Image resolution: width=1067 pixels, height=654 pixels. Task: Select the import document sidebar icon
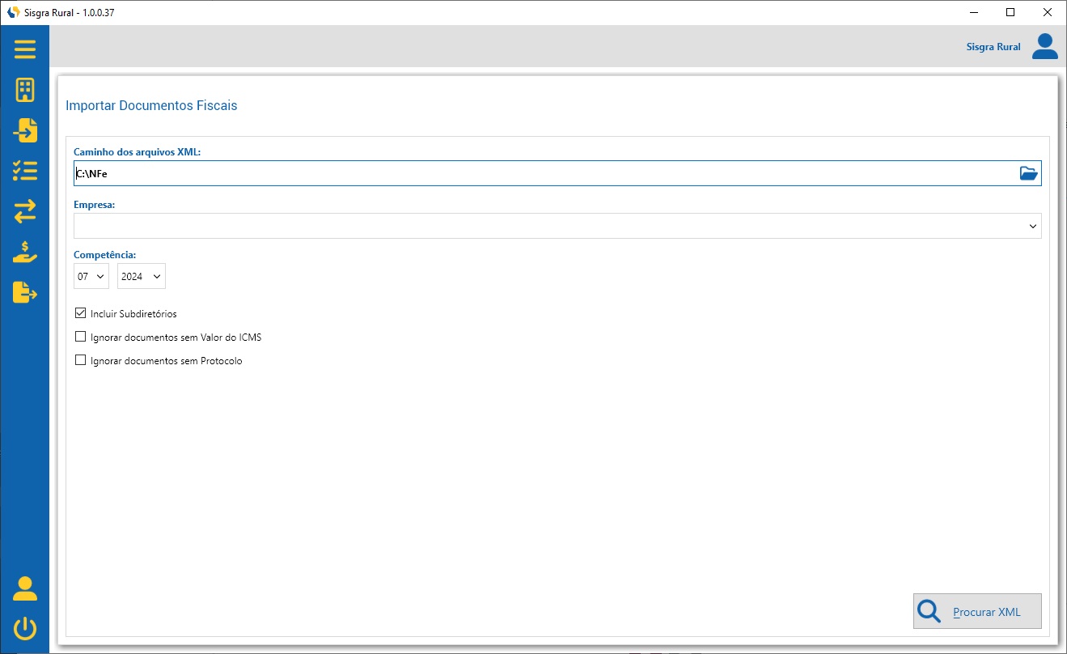click(25, 130)
